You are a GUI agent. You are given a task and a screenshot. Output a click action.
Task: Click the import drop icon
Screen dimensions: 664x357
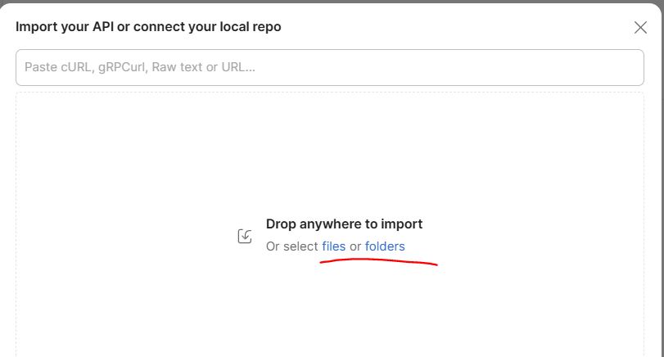(245, 236)
